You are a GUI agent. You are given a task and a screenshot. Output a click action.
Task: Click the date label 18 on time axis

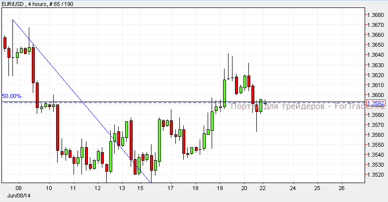(195, 188)
